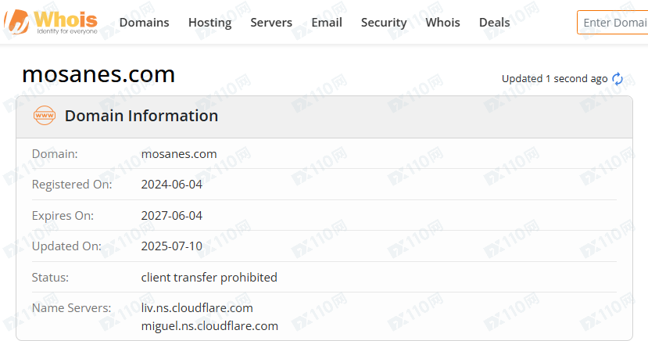Refresh the whois data via blue arrows icon
The image size is (648, 341).
coord(618,79)
